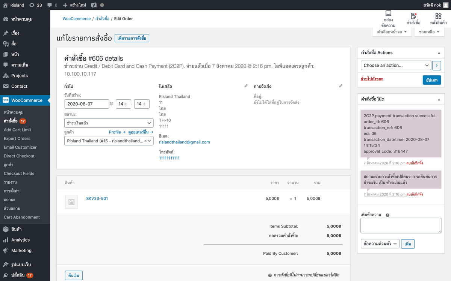
Task: Open the order status ชำระเงินแล้ว dropdown
Action: pyautogui.click(x=109, y=123)
